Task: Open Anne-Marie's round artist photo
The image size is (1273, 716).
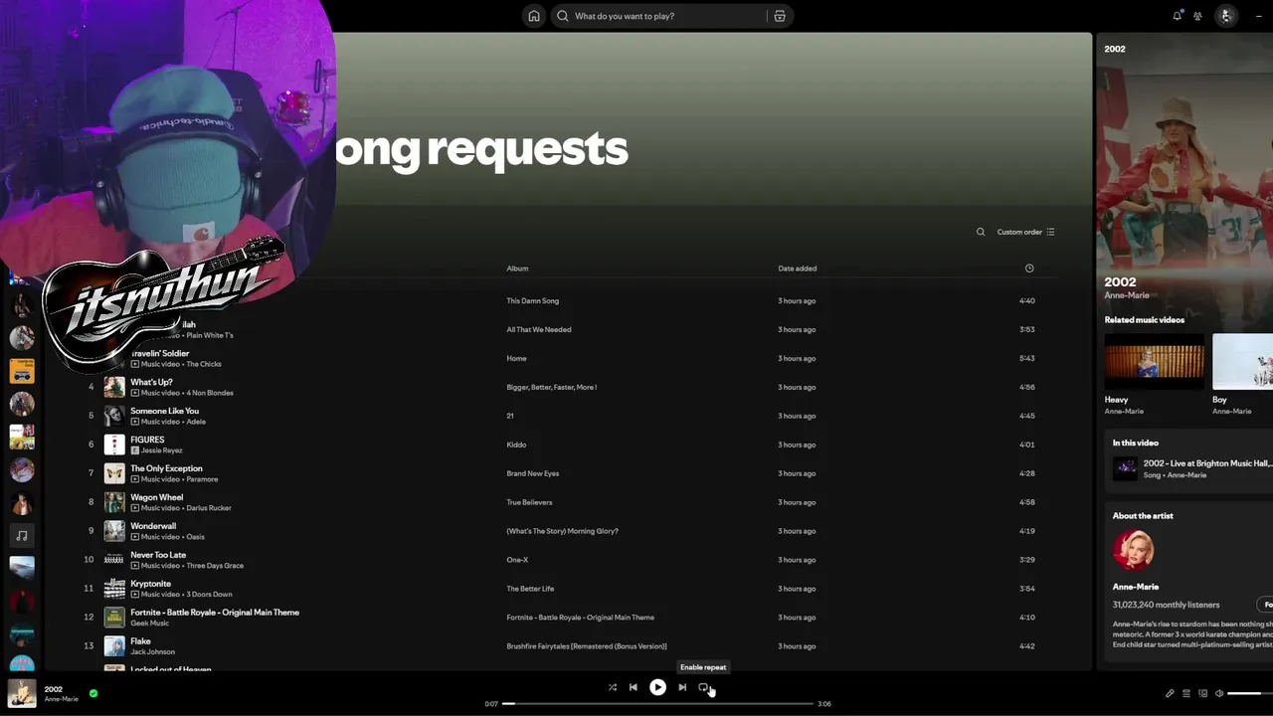Action: pyautogui.click(x=1134, y=550)
